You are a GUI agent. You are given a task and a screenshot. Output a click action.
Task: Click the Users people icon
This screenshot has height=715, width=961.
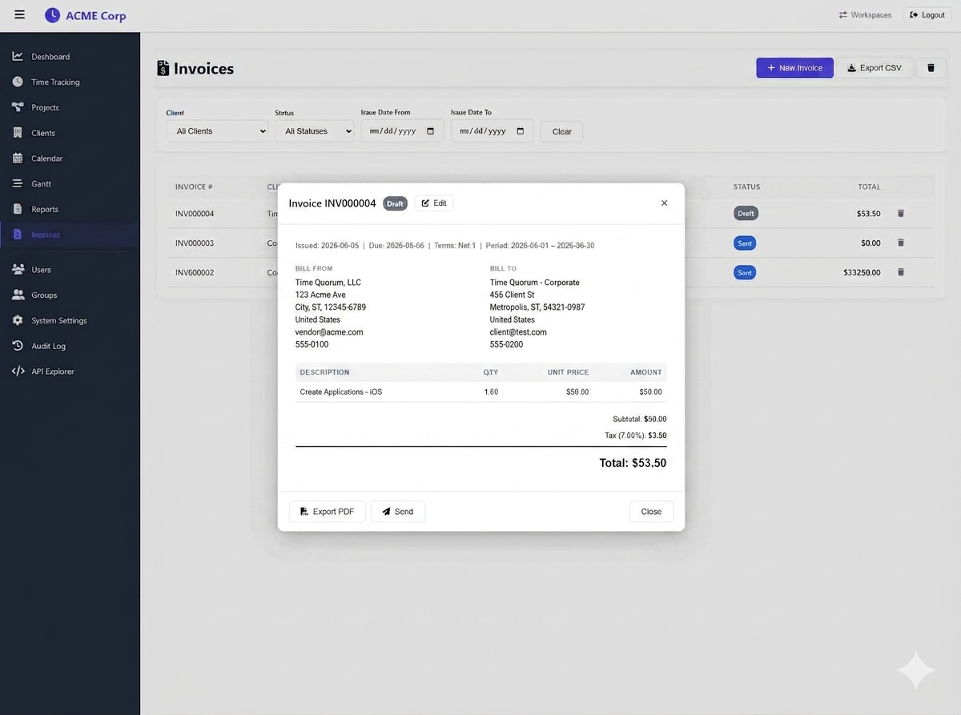coord(18,270)
